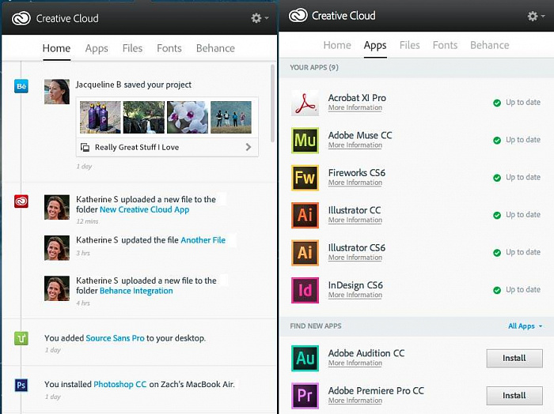Image resolution: width=554 pixels, height=414 pixels.
Task: Switch to the Fonts tab in left panel
Action: point(169,48)
